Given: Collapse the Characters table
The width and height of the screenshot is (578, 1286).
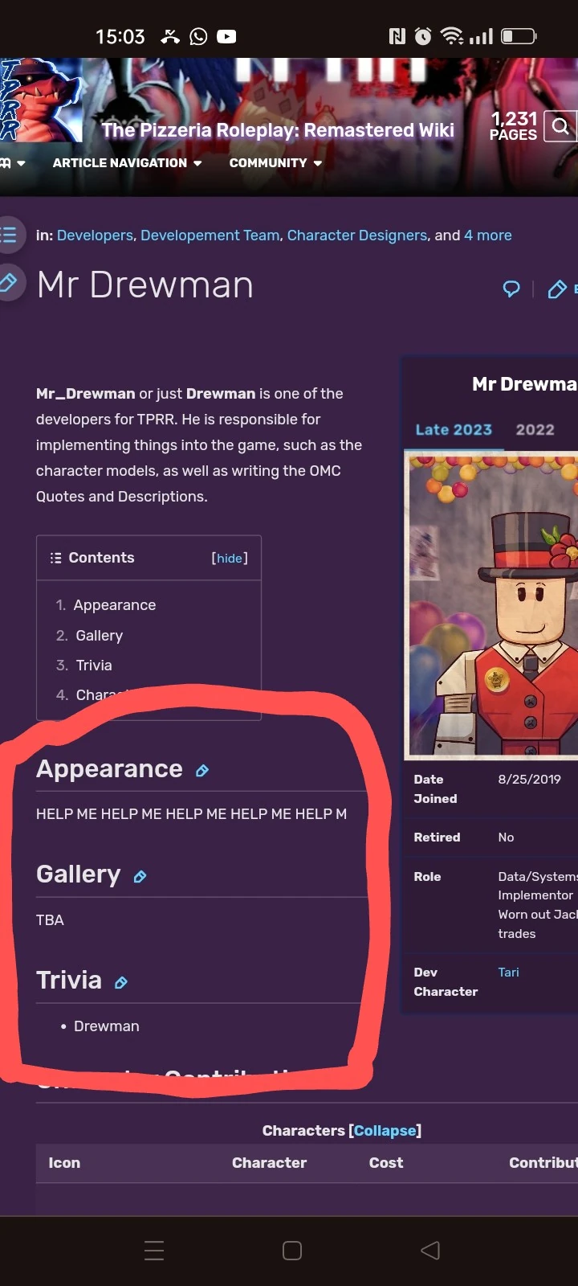Looking at the screenshot, I should coord(385,1131).
